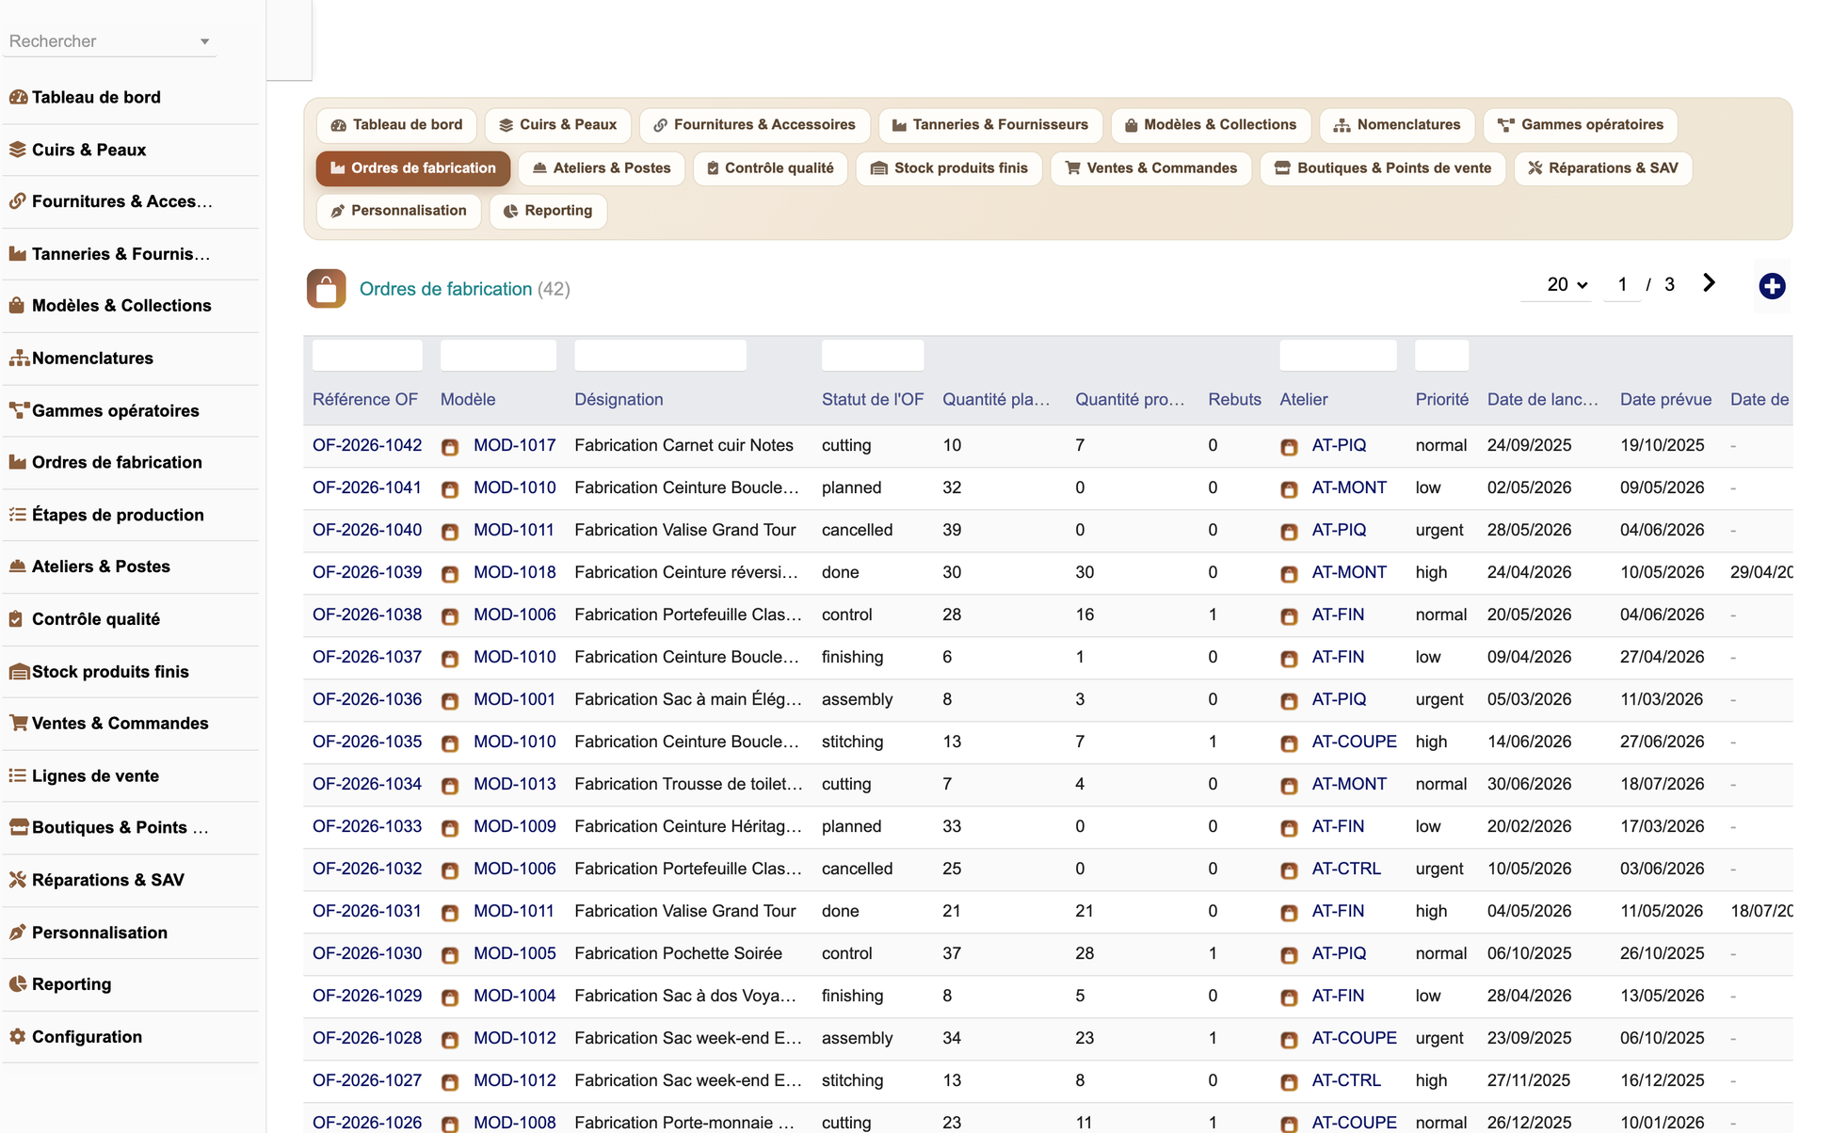1832x1133 pixels.
Task: Open Personnalisation tab
Action: (399, 211)
